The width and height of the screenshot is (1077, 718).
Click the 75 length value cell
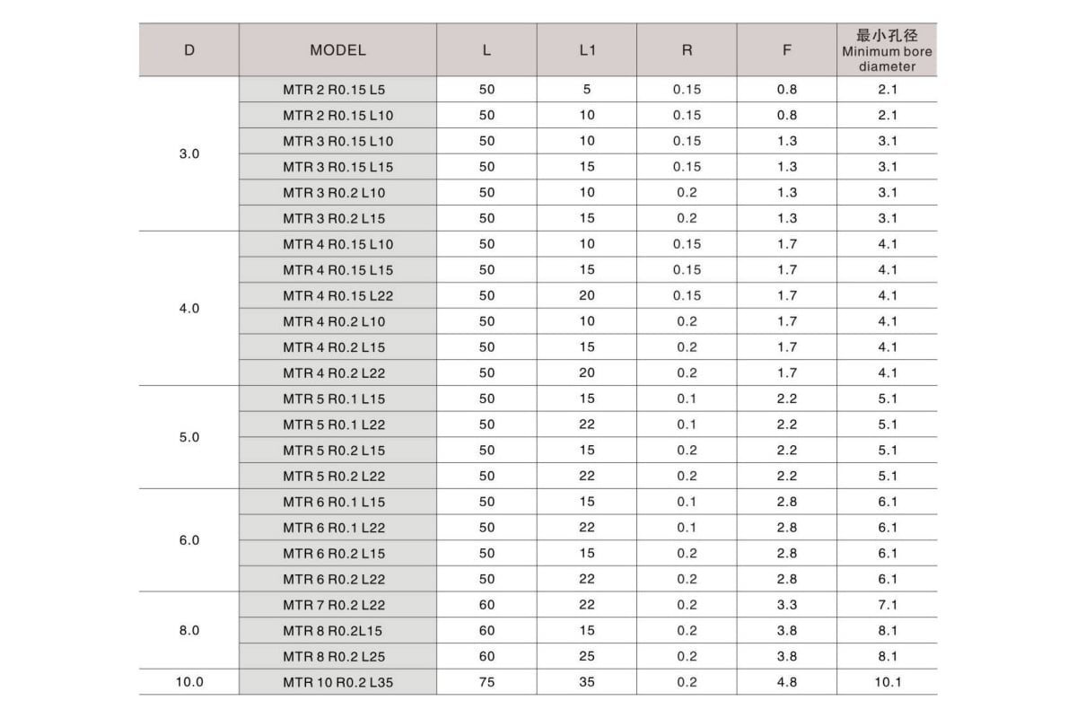[486, 682]
